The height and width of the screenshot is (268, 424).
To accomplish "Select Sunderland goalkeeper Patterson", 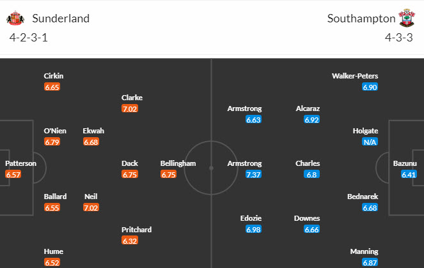I will (21, 163).
